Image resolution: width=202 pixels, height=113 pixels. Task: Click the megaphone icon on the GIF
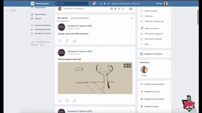coord(126,66)
